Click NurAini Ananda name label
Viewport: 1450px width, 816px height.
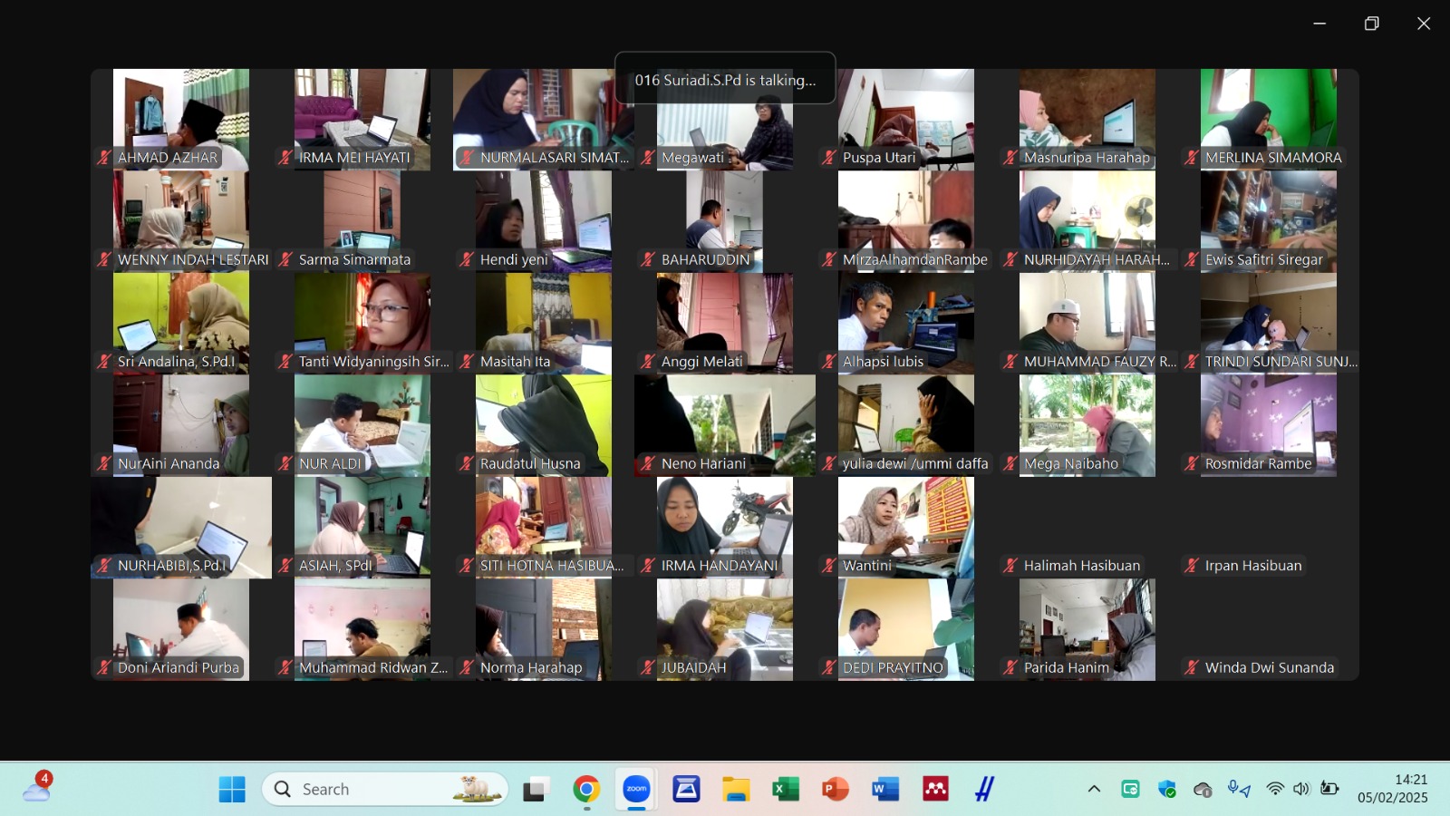[169, 463]
